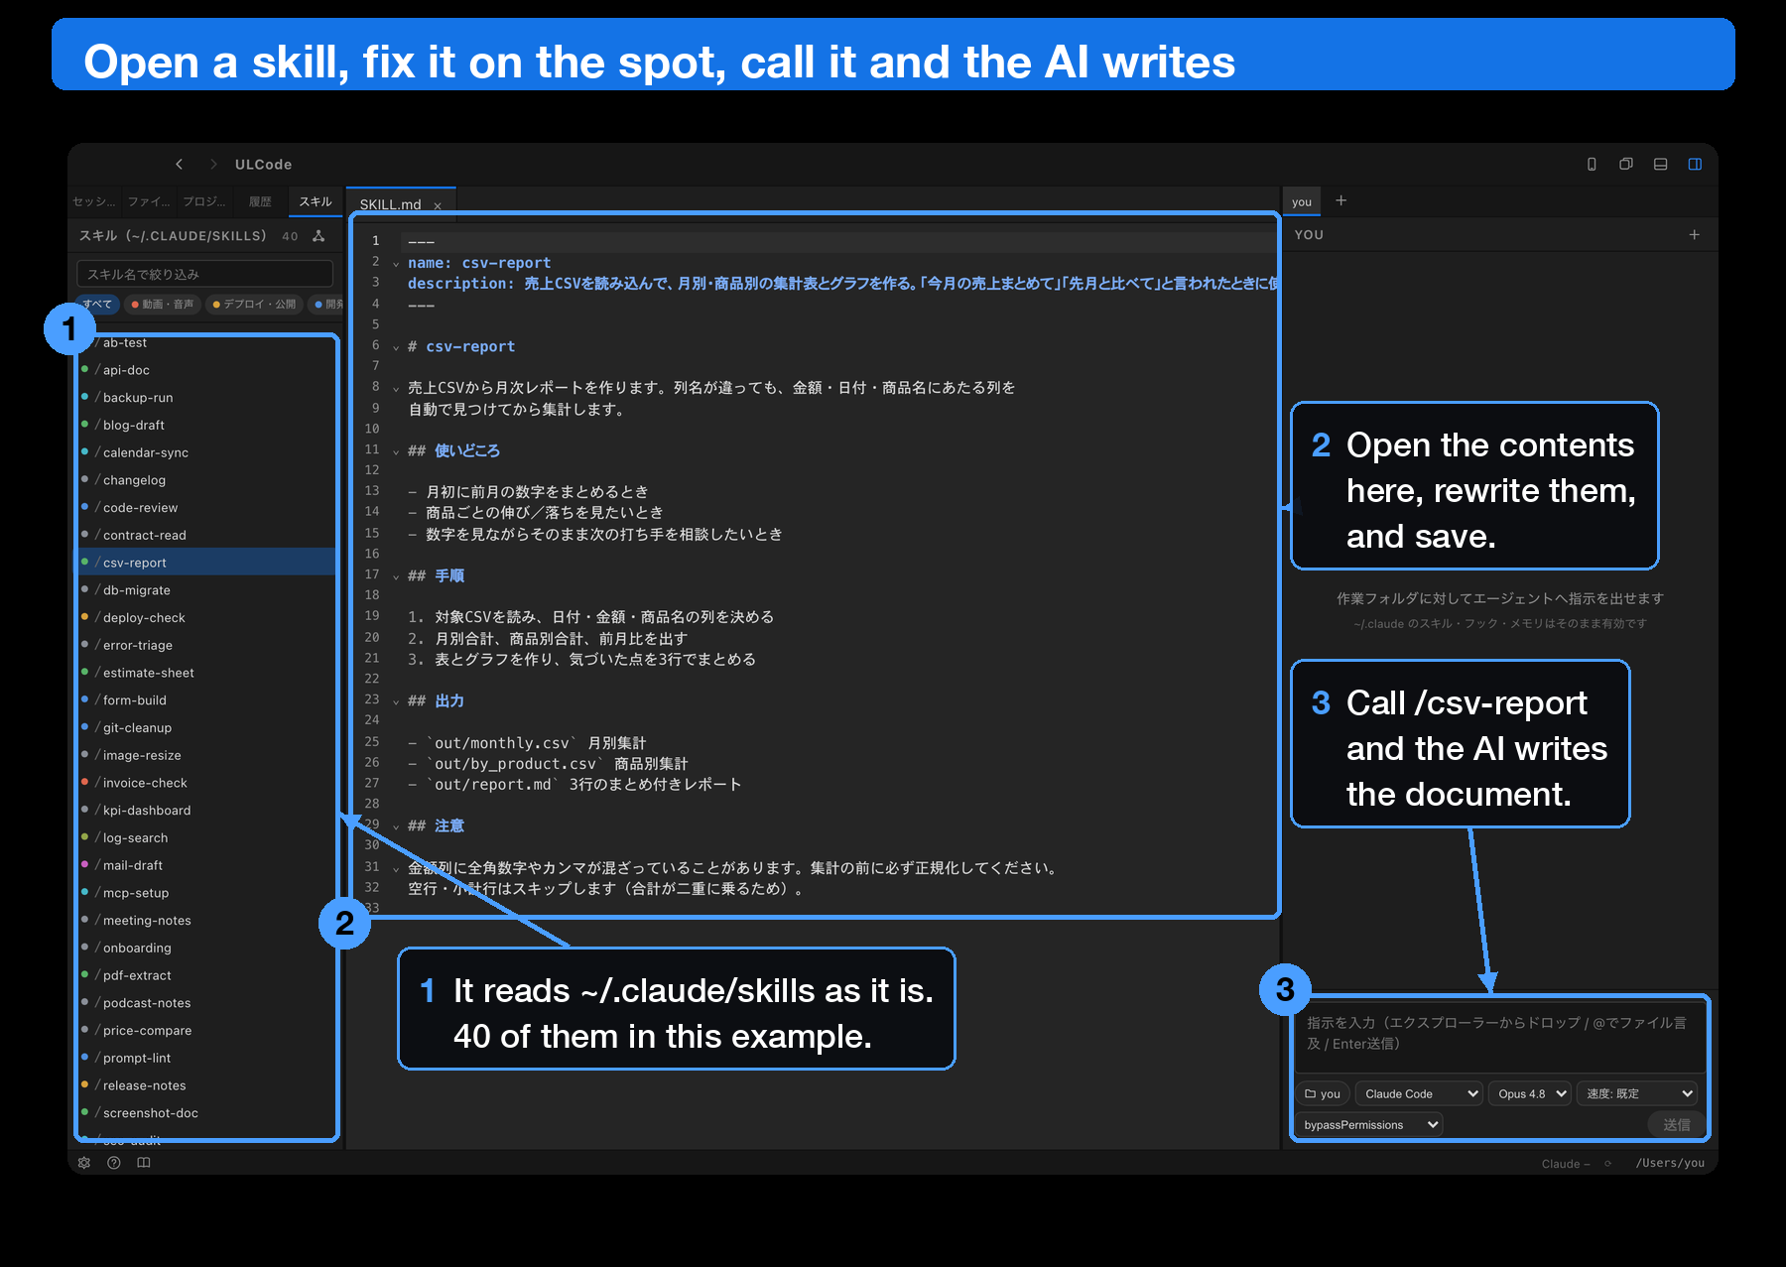Open the mail-draft skill
This screenshot has width=1786, height=1267.
(206, 865)
